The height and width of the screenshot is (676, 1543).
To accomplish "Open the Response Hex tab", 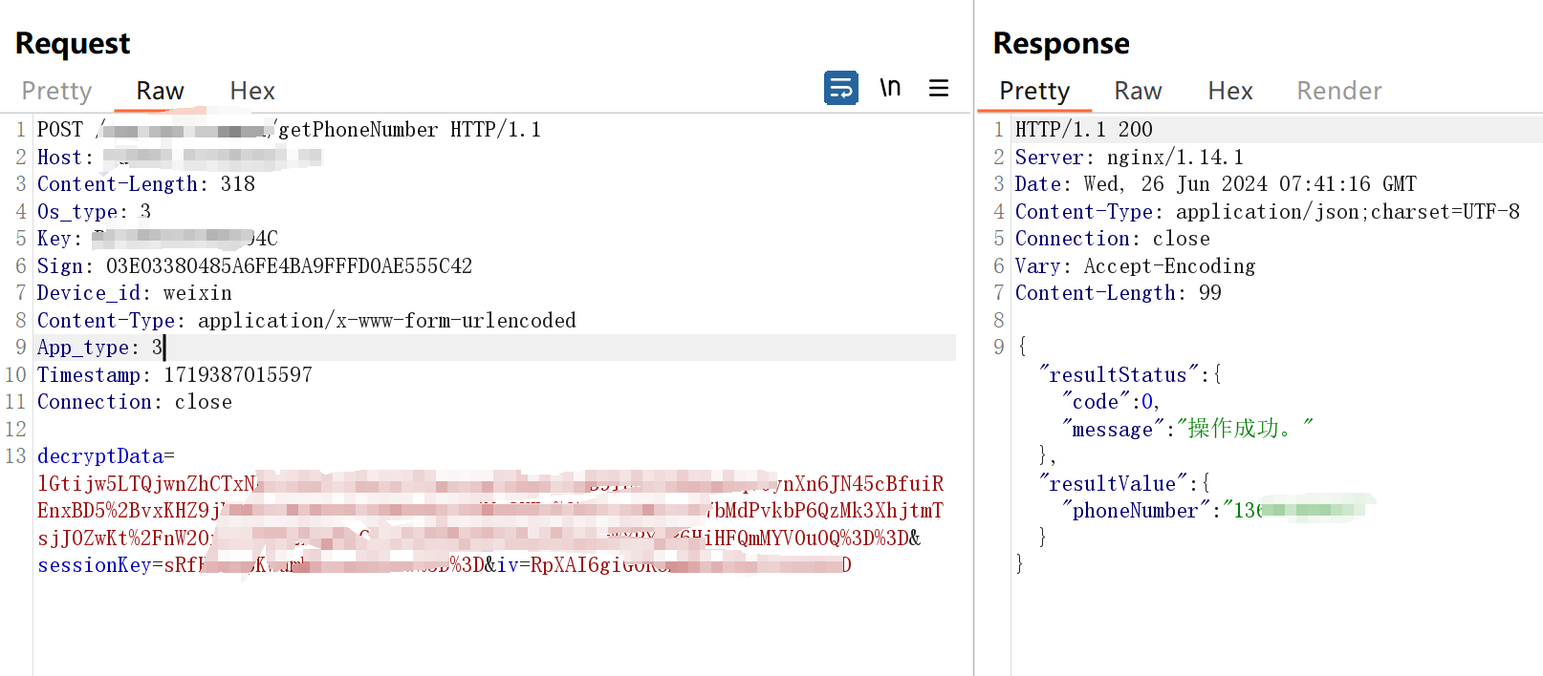I will click(x=1229, y=91).
